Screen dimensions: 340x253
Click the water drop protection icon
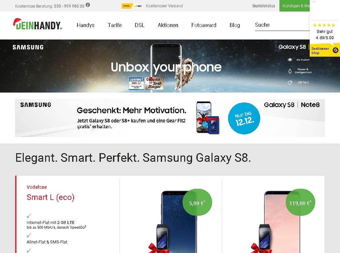(290, 71)
